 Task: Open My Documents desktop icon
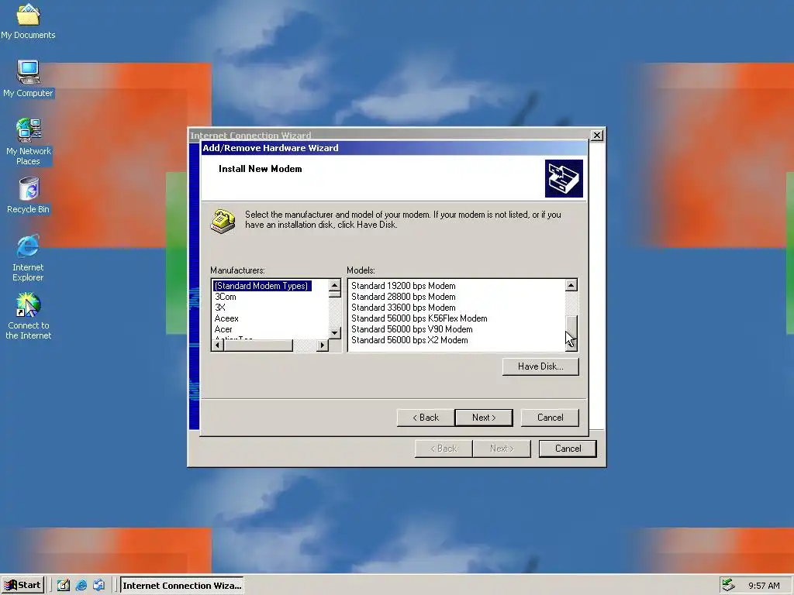tap(28, 21)
